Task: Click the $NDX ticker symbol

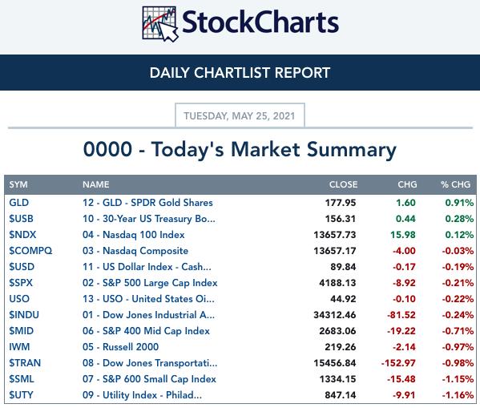Action: click(x=22, y=235)
